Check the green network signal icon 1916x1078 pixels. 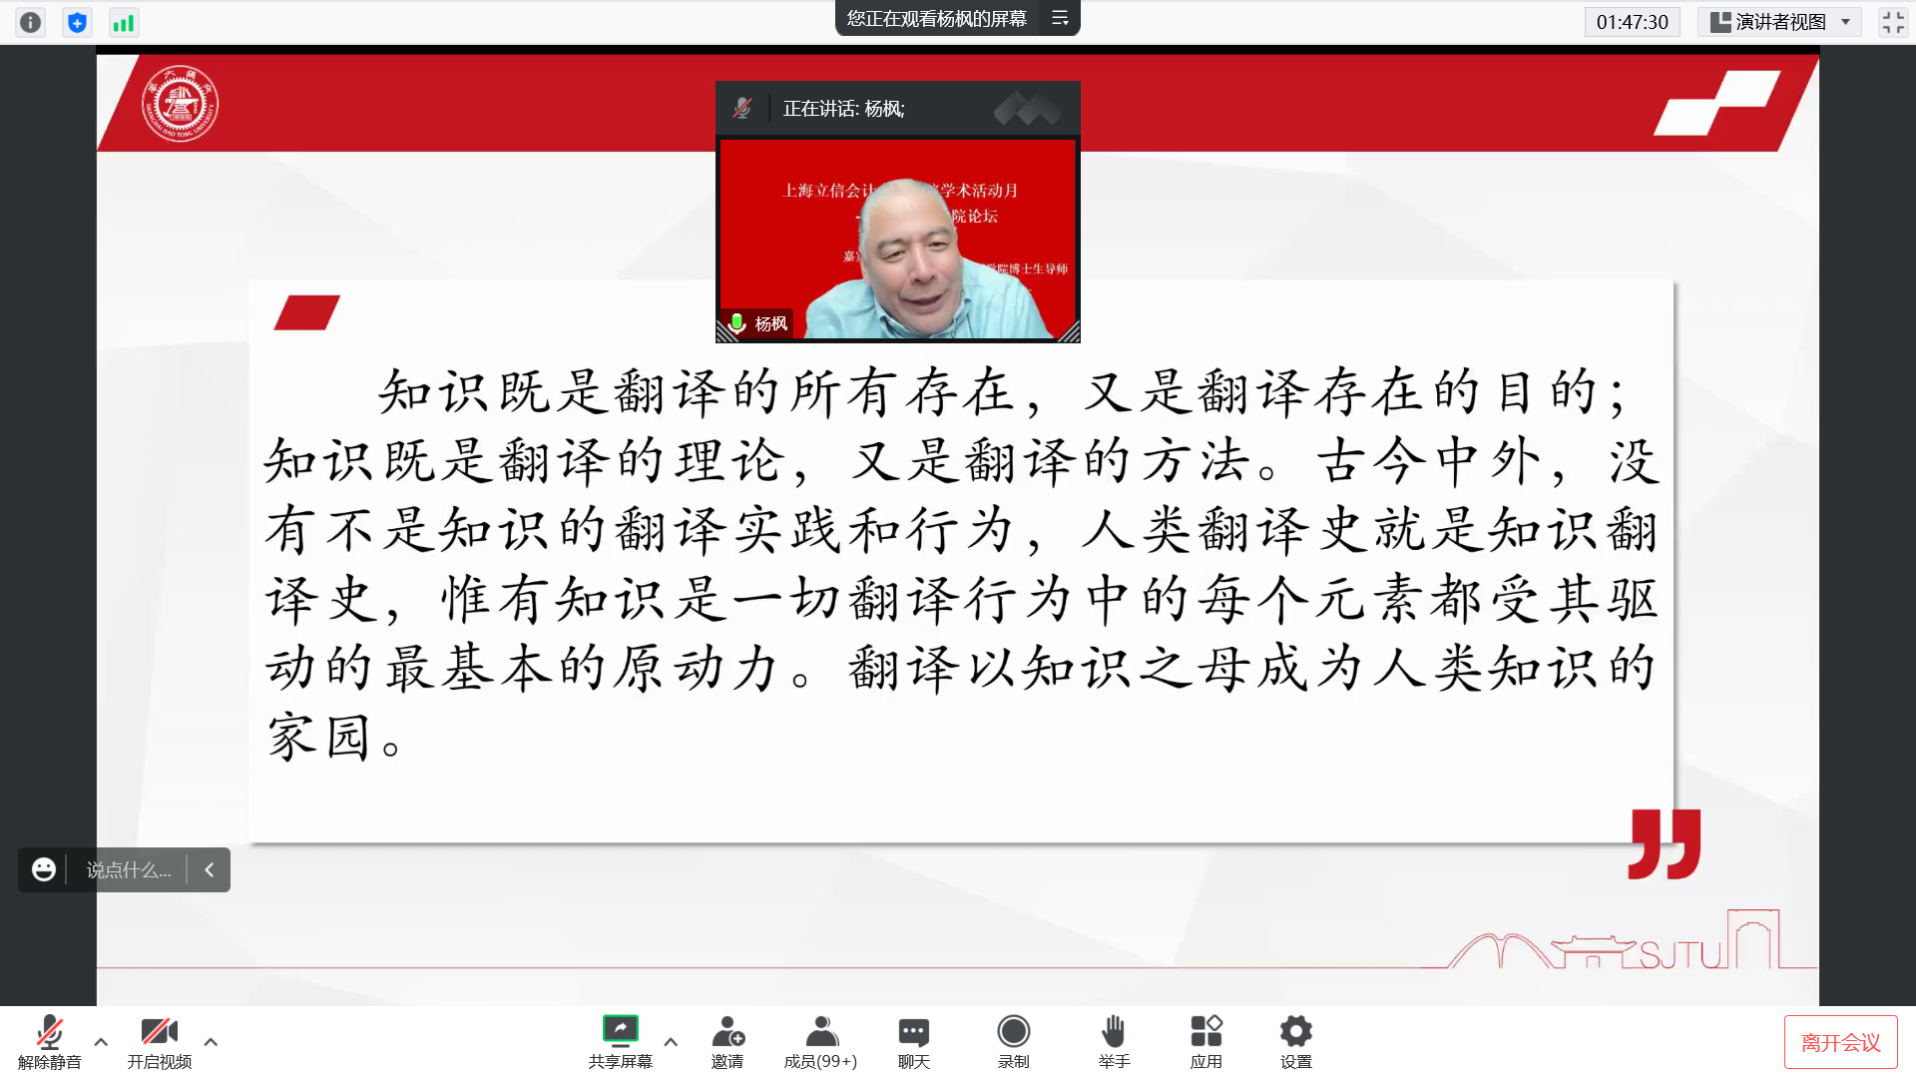coord(124,22)
